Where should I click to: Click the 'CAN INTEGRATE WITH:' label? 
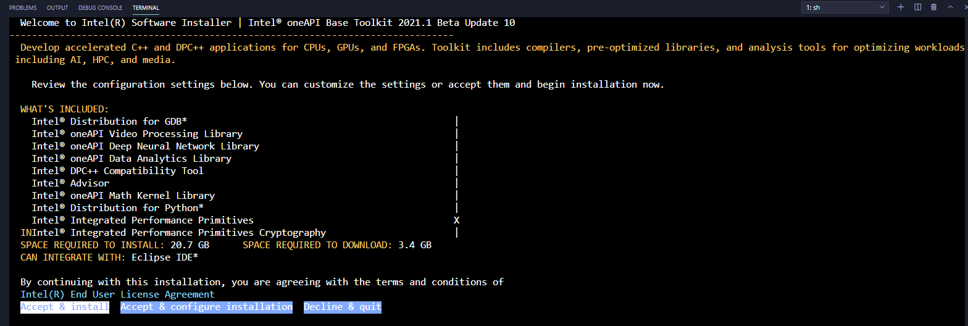[73, 257]
